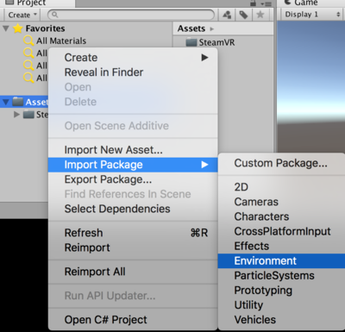Open the Project panel options menu icon
The width and height of the screenshot is (345, 332).
[266, 3]
